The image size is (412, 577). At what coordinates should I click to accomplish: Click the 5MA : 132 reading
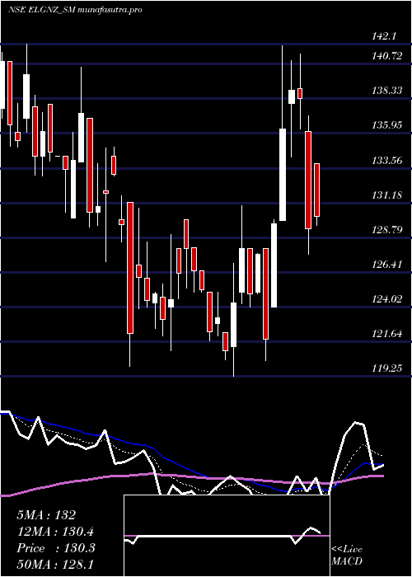pos(46,515)
